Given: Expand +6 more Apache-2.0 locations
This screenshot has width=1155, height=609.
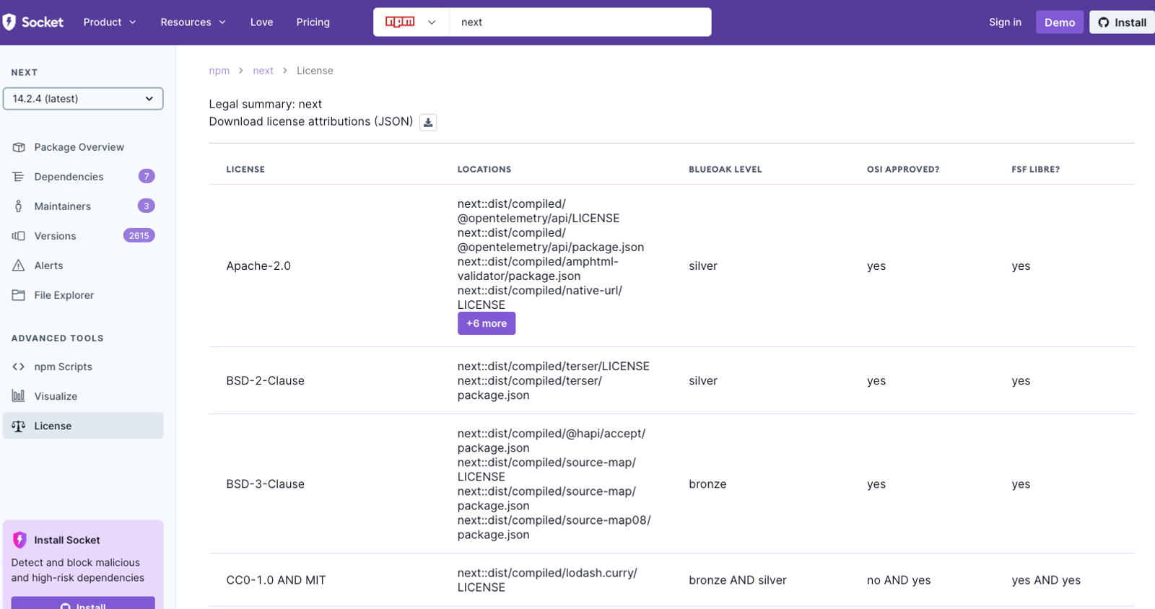Looking at the screenshot, I should 487,323.
